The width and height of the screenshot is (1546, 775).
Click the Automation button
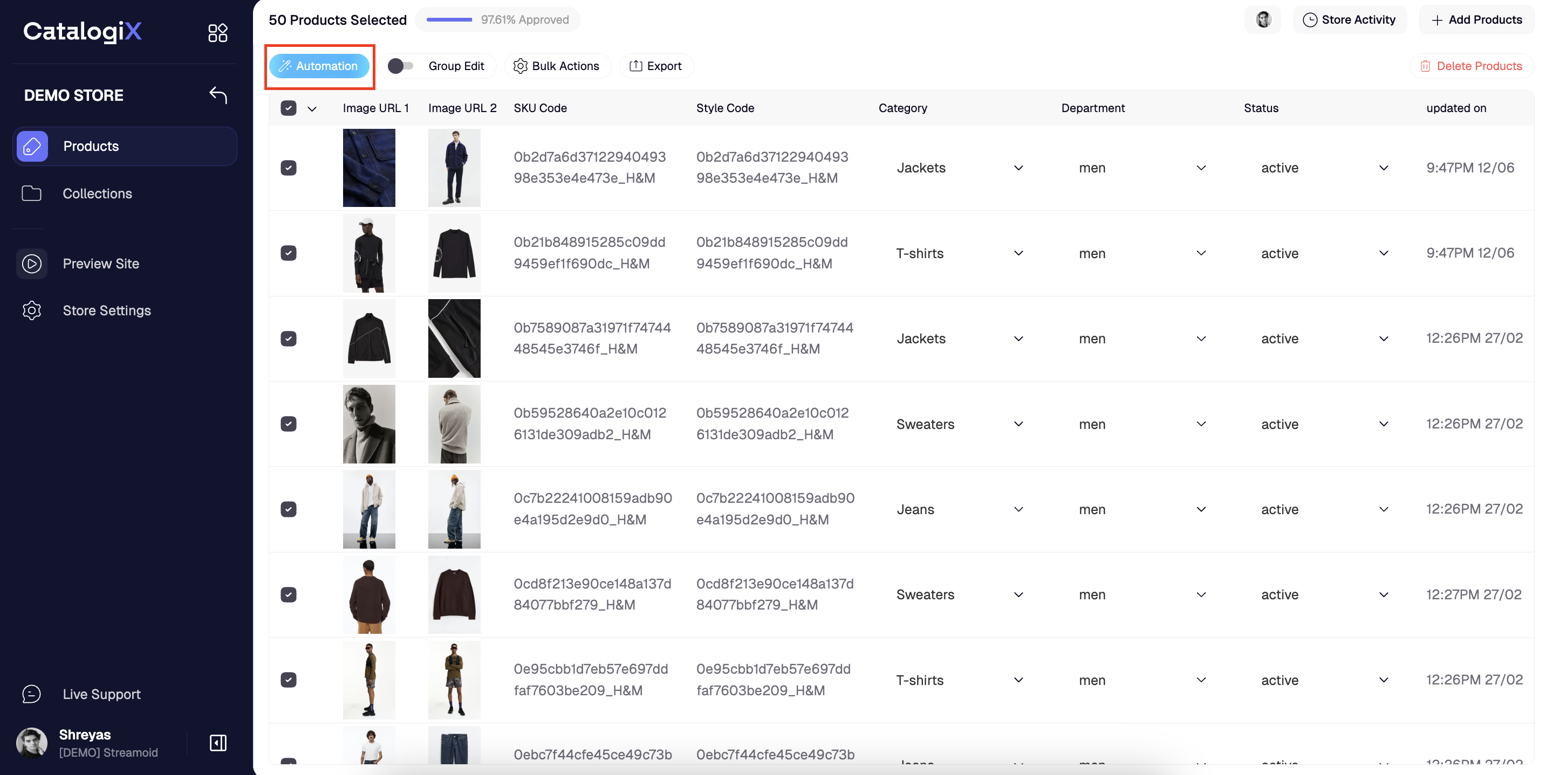click(319, 66)
